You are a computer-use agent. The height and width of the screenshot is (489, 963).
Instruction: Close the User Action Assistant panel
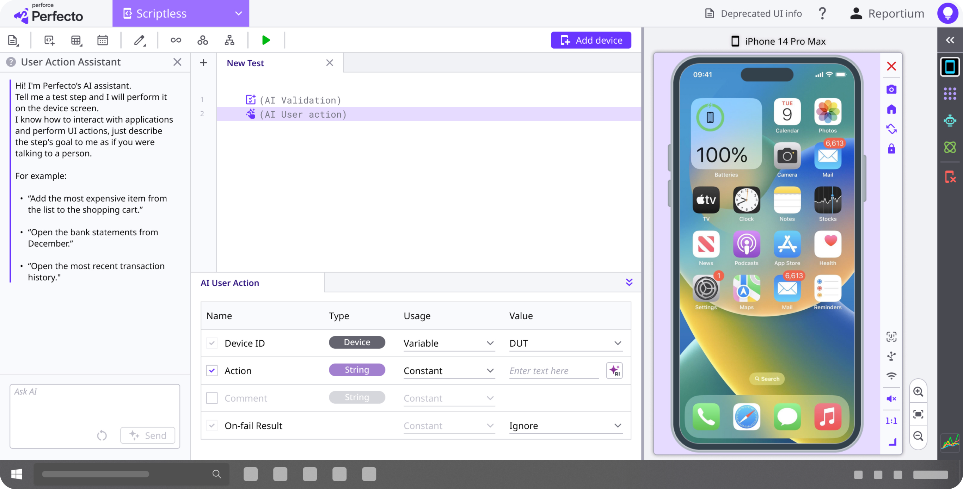tap(177, 62)
